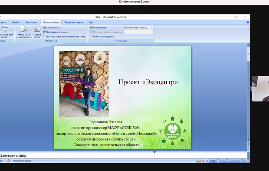This screenshot has width=269, height=171.
Task: Click the scroll-down arrow of slide pane
Action: click(248, 140)
